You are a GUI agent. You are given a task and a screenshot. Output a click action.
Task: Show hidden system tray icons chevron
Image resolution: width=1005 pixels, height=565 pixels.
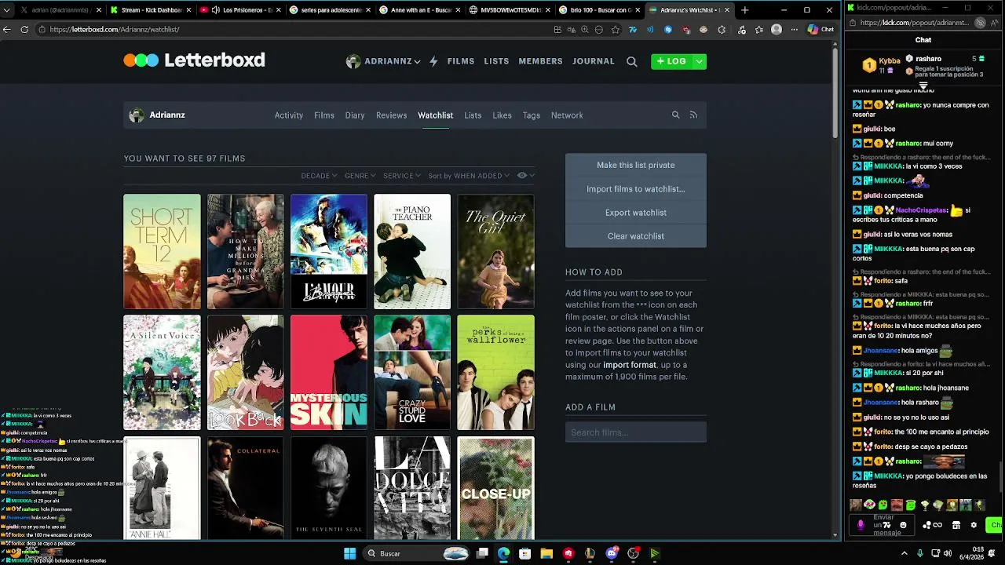click(904, 553)
